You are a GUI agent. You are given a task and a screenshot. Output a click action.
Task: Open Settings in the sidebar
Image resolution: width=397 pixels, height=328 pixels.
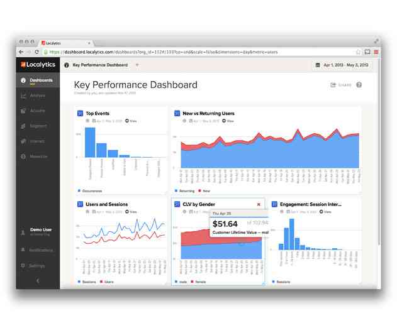tap(33, 266)
